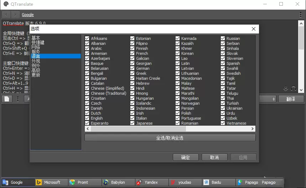The image size is (306, 188).
Task: Uncheck the Afrikaans language checkbox
Action: [87, 38]
